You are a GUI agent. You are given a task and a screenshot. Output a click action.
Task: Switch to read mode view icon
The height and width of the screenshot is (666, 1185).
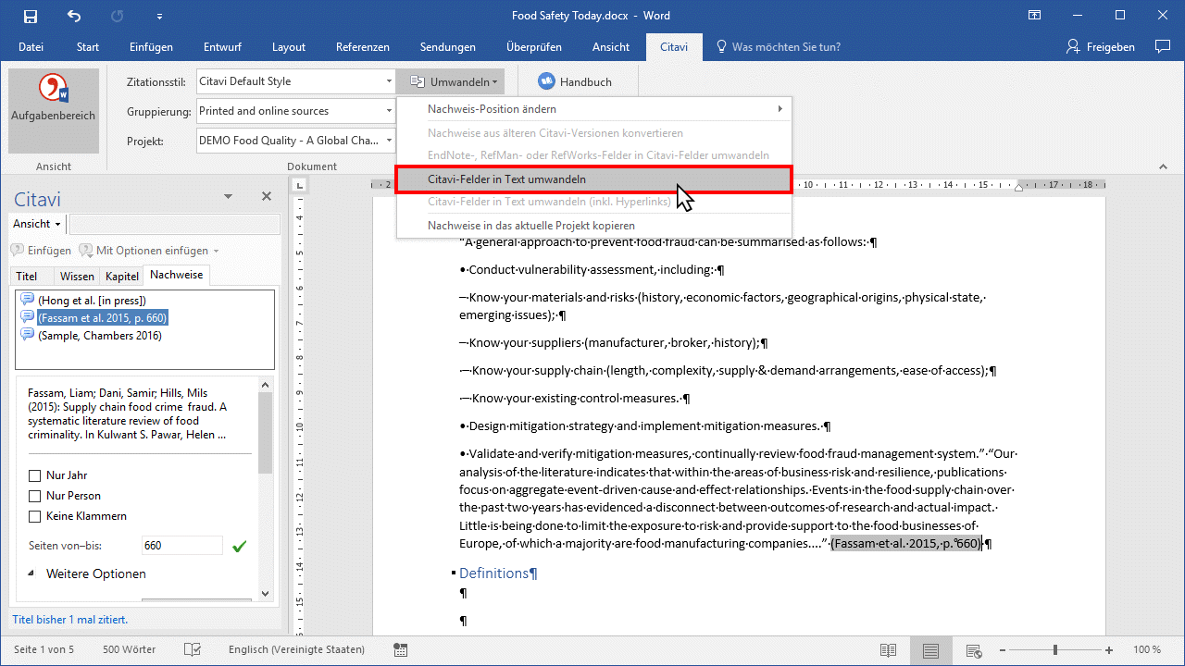[888, 649]
